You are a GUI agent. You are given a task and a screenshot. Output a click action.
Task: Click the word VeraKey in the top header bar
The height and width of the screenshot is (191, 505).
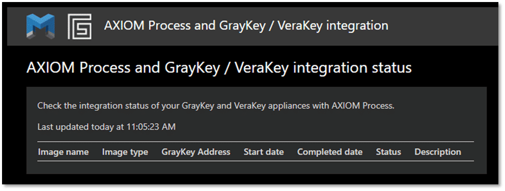pyautogui.click(x=299, y=25)
